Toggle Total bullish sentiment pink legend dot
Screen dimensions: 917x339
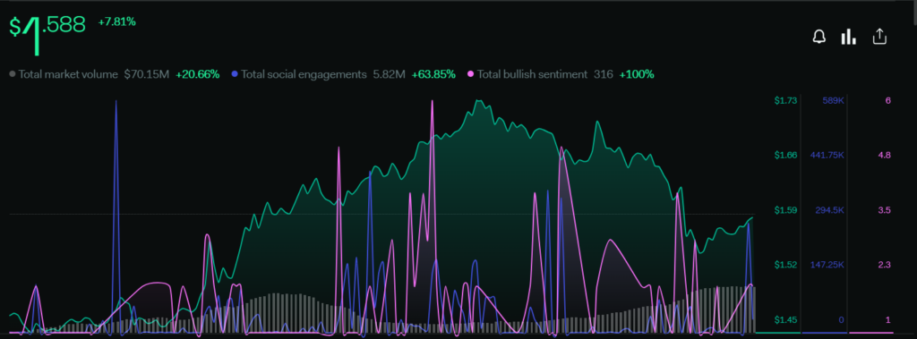(x=471, y=74)
